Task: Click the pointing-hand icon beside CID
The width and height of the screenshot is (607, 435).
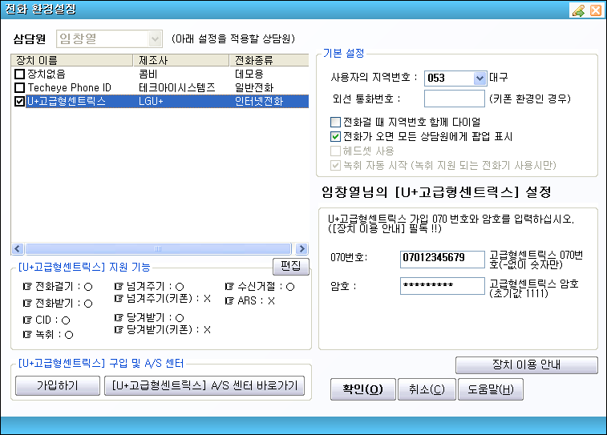Action: 27,320
